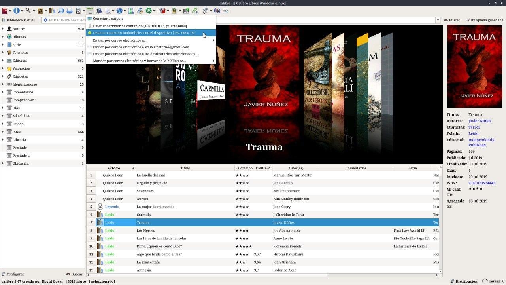The image size is (506, 285).
Task: Click the music player device icon
Action: (x=78, y=11)
